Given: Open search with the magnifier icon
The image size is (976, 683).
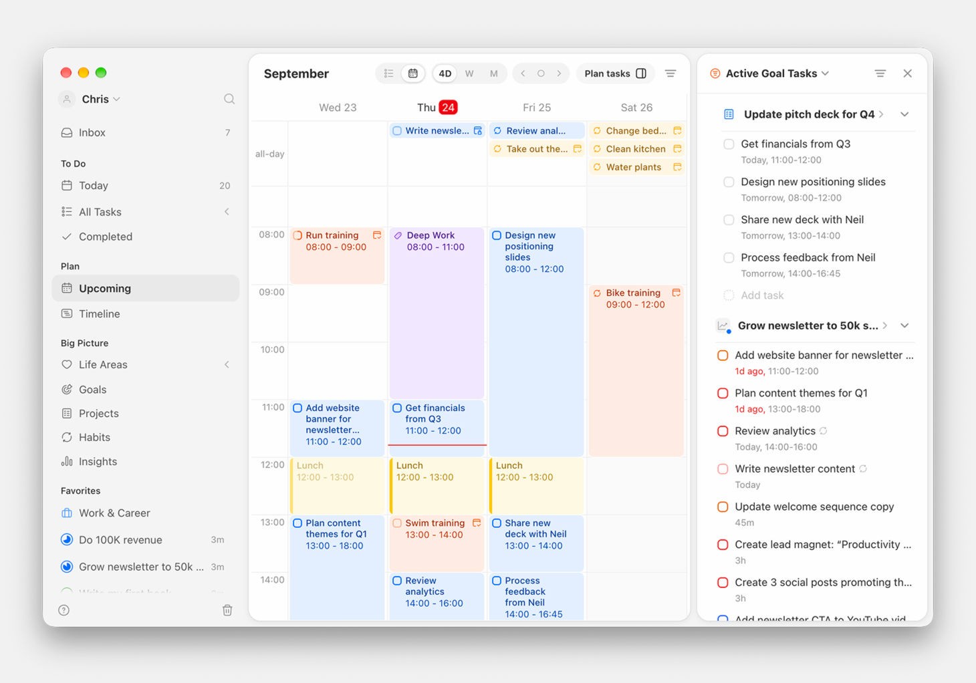Looking at the screenshot, I should point(229,99).
